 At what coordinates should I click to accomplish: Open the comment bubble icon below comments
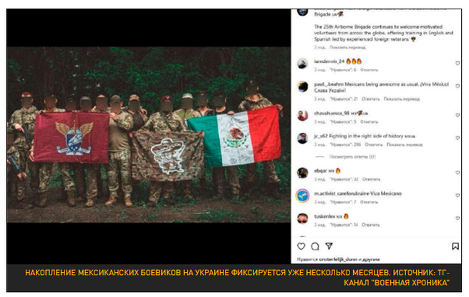tap(315, 246)
